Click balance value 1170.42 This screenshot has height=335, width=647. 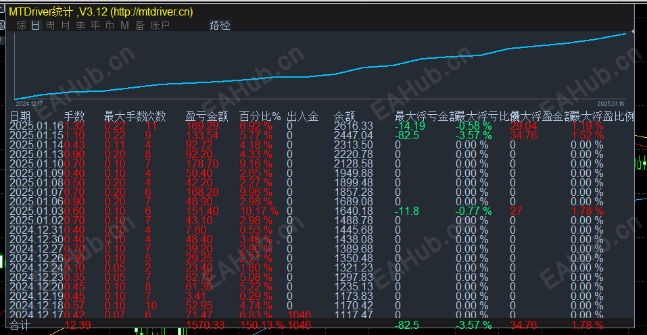coord(354,306)
